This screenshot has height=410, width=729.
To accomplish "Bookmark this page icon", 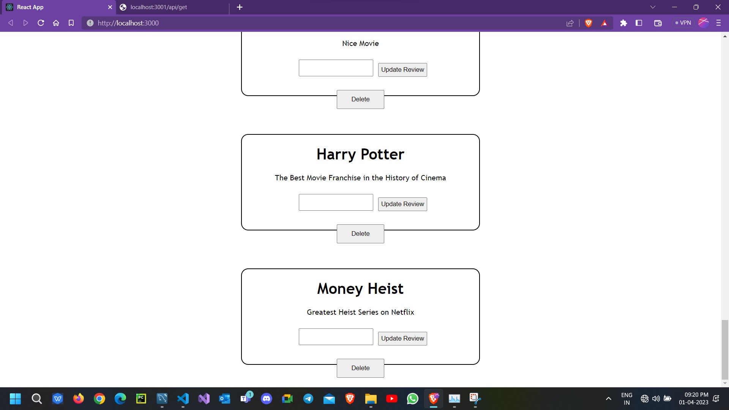I will tap(71, 23).
